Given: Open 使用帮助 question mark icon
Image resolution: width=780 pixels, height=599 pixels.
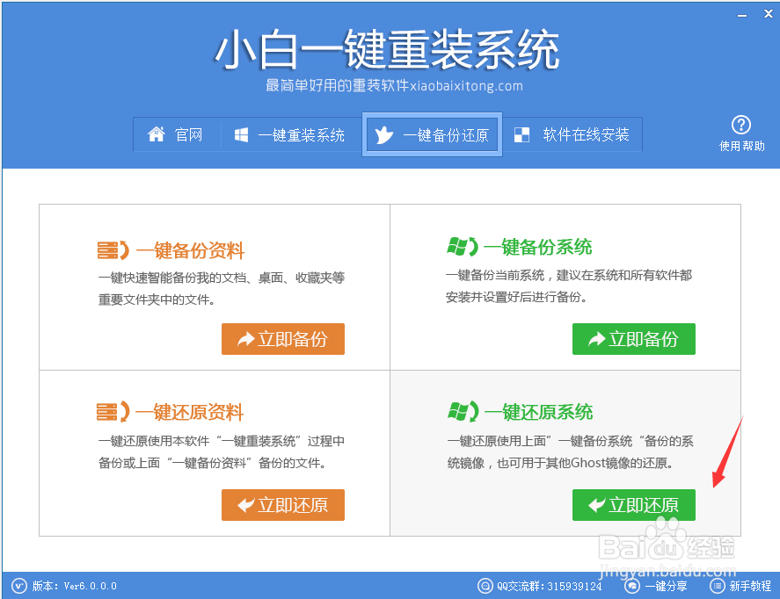Looking at the screenshot, I should click(741, 125).
